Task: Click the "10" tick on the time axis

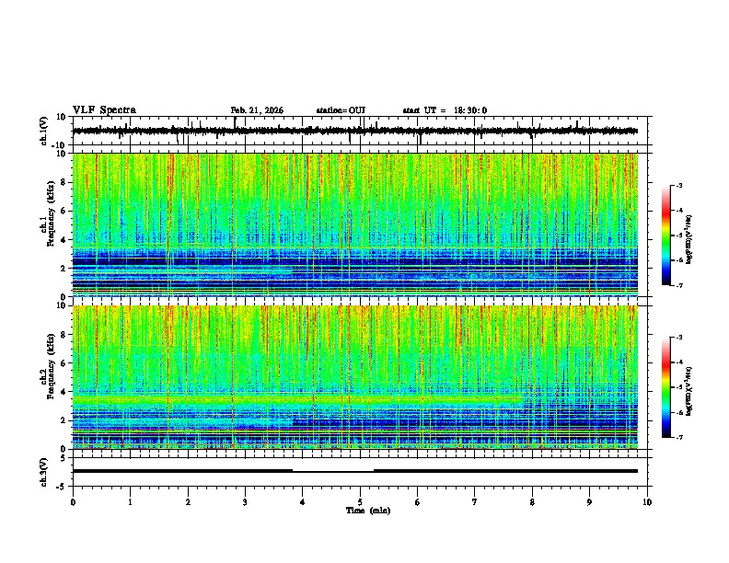Action: tap(647, 502)
